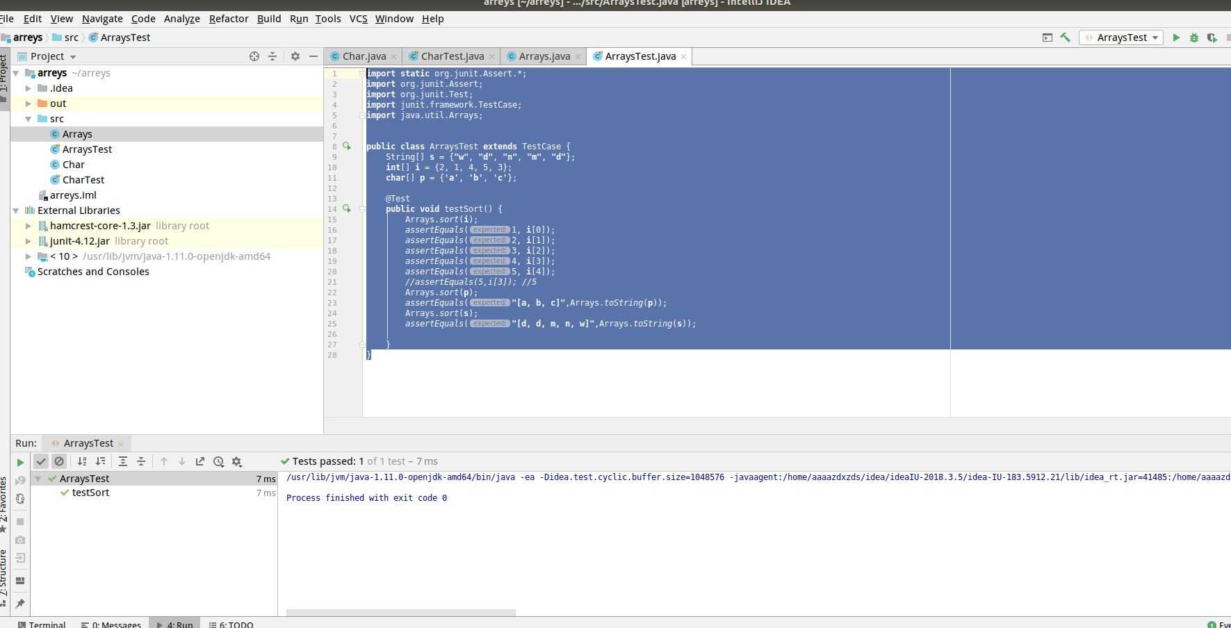Toggle Show Passed tests checkmark button
1231x628 pixels.
click(41, 461)
